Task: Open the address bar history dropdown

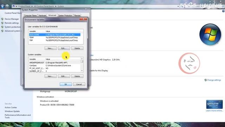Action: [178, 6]
